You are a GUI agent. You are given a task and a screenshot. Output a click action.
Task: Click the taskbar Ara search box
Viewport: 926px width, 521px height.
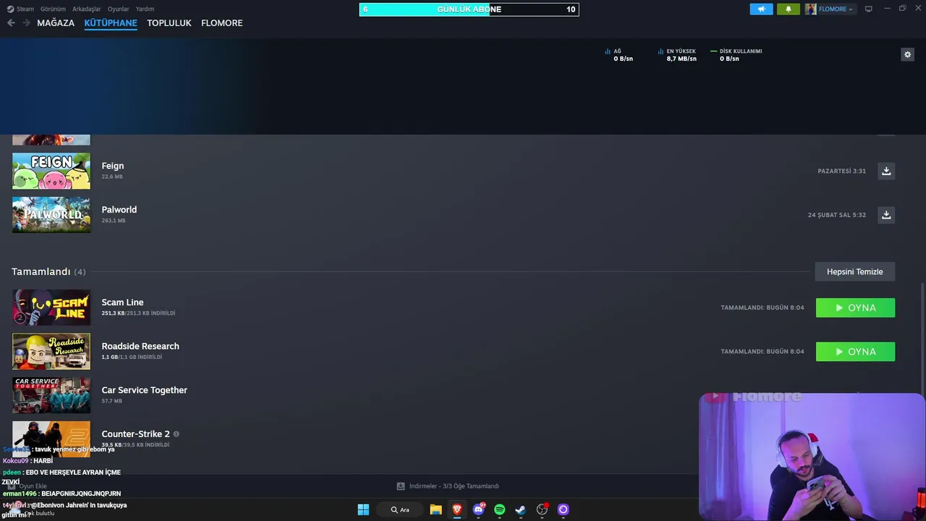point(401,509)
